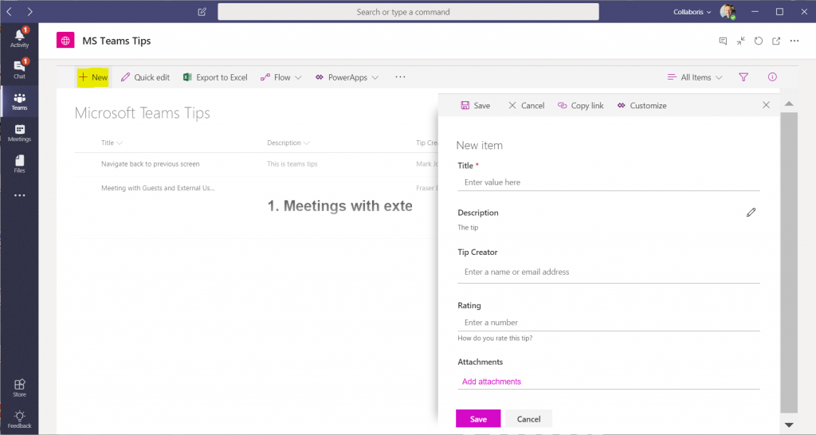Close the New item panel
The width and height of the screenshot is (816, 435).
(x=766, y=105)
